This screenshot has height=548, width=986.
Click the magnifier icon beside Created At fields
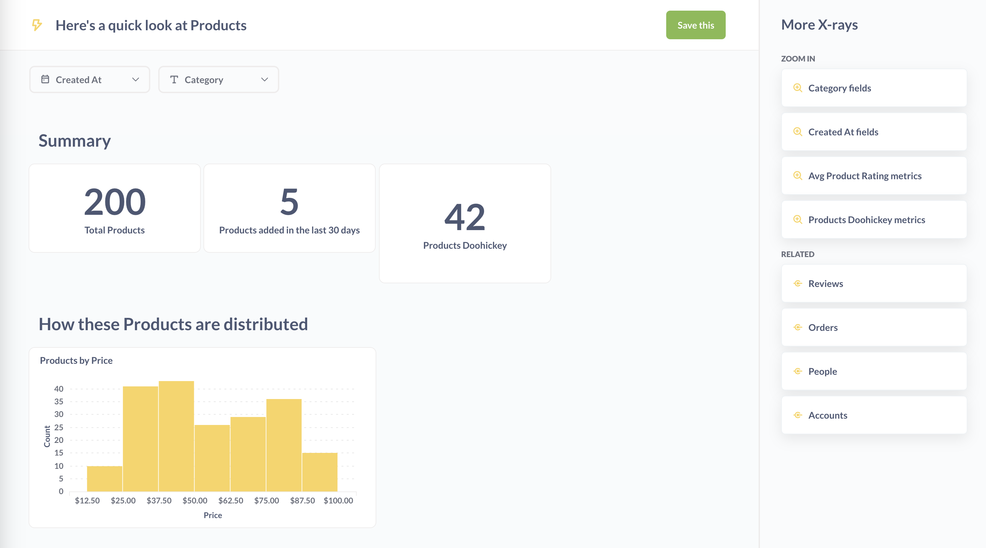pyautogui.click(x=798, y=132)
